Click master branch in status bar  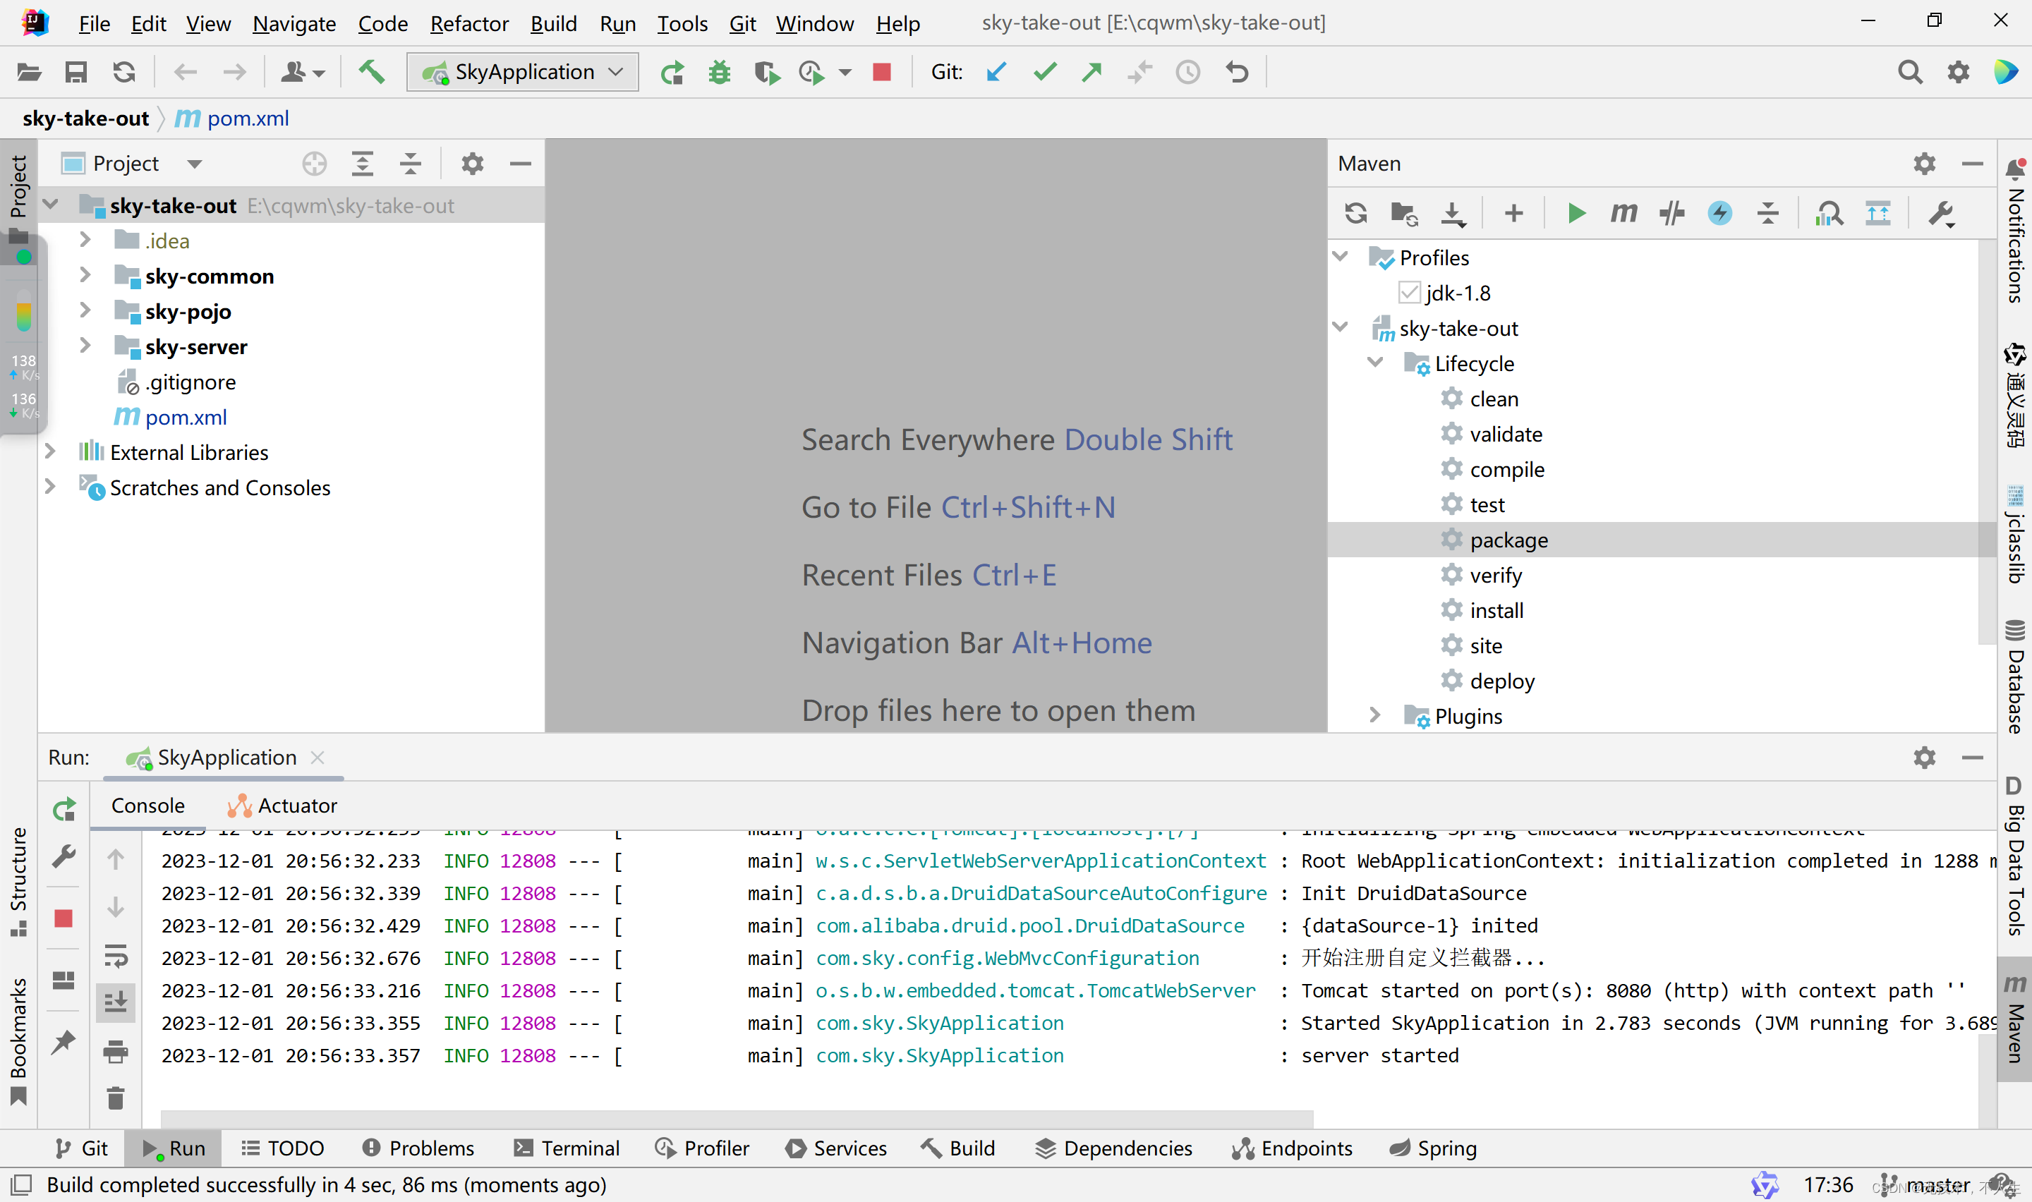1935,1184
